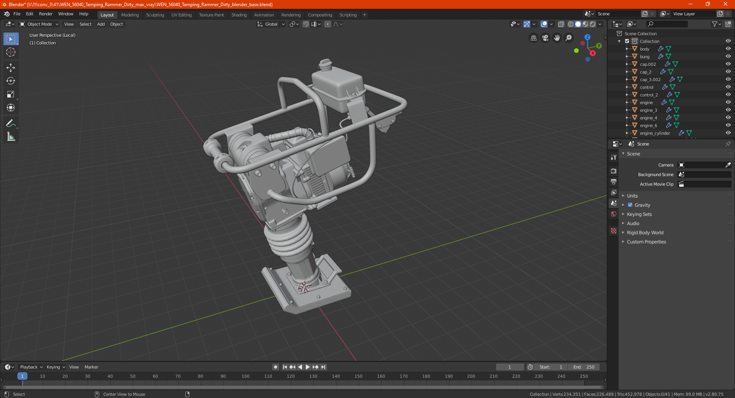The height and width of the screenshot is (398, 735).
Task: Activate the Cursor tool
Action: (x=11, y=52)
